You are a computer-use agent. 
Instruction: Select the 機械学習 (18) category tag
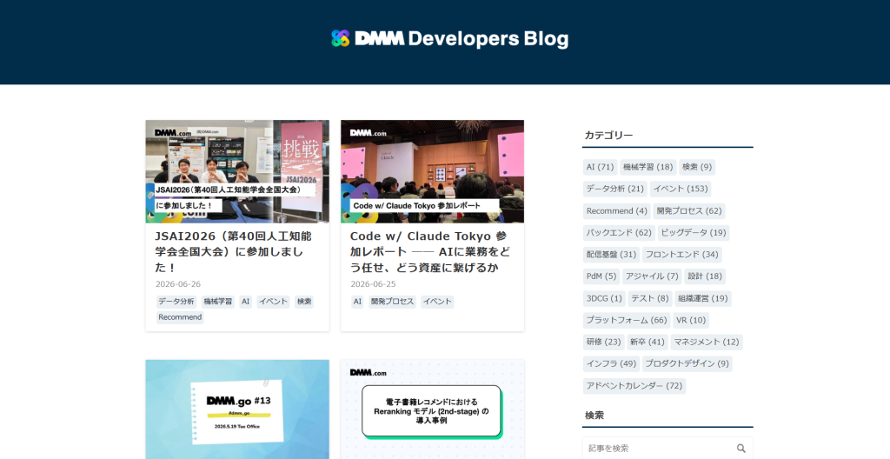pos(648,167)
